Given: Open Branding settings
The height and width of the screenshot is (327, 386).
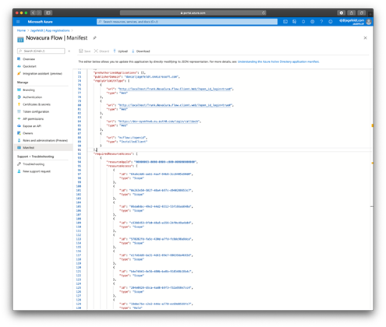Looking at the screenshot, I should click(29, 90).
